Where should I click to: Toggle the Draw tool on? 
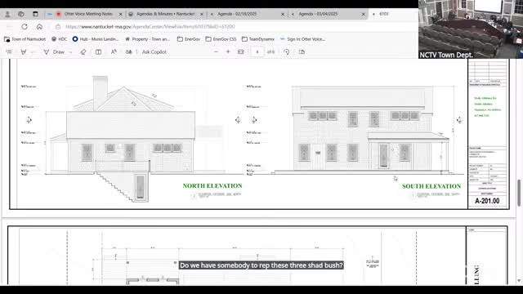54,52
